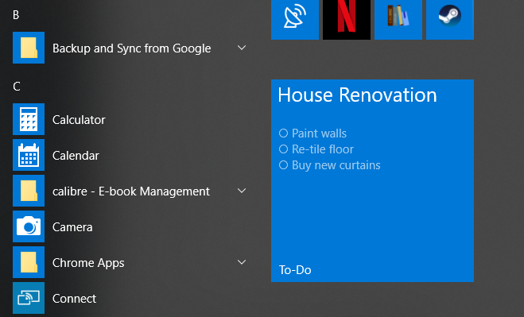
Task: Open the Netflix tile
Action: click(347, 19)
